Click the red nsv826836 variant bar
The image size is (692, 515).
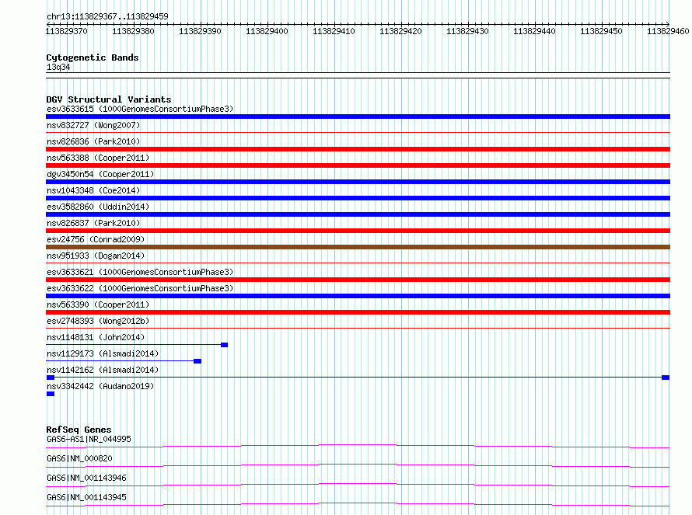click(358, 149)
